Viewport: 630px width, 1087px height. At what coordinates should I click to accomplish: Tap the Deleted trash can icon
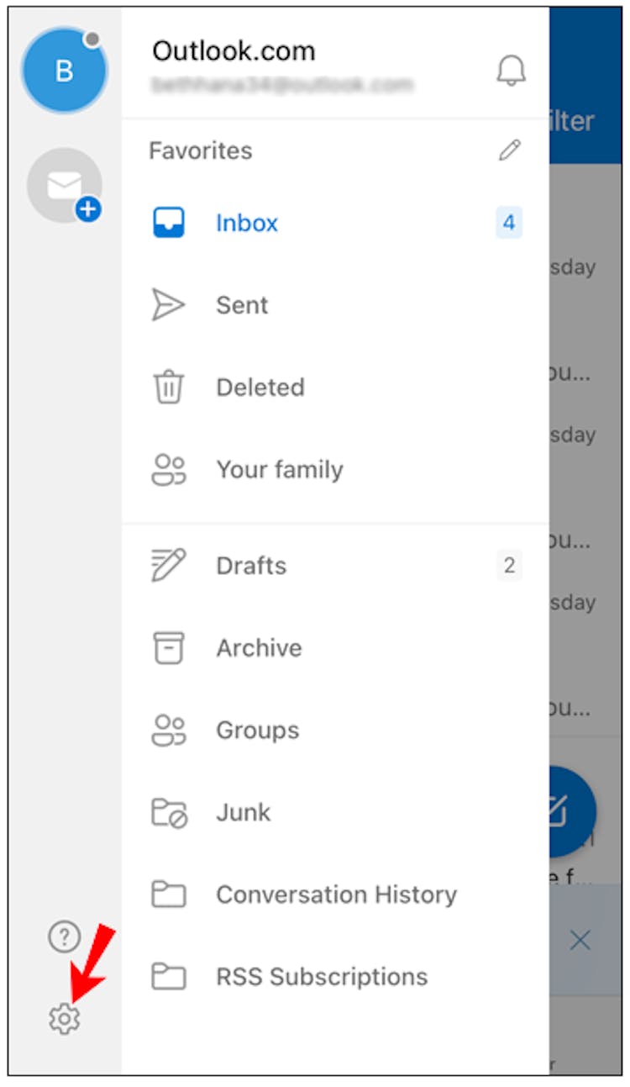pyautogui.click(x=168, y=388)
